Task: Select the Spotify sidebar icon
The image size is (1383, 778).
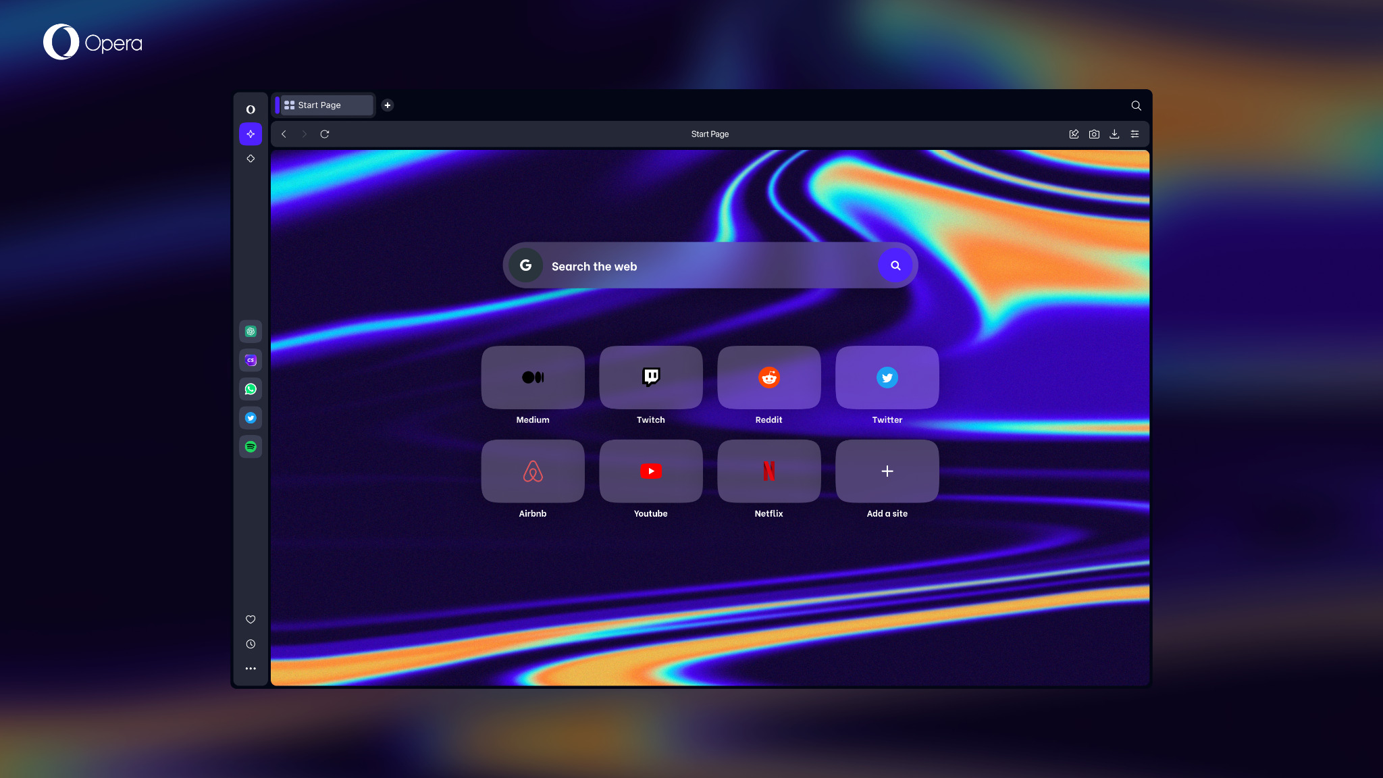Action: click(x=251, y=446)
